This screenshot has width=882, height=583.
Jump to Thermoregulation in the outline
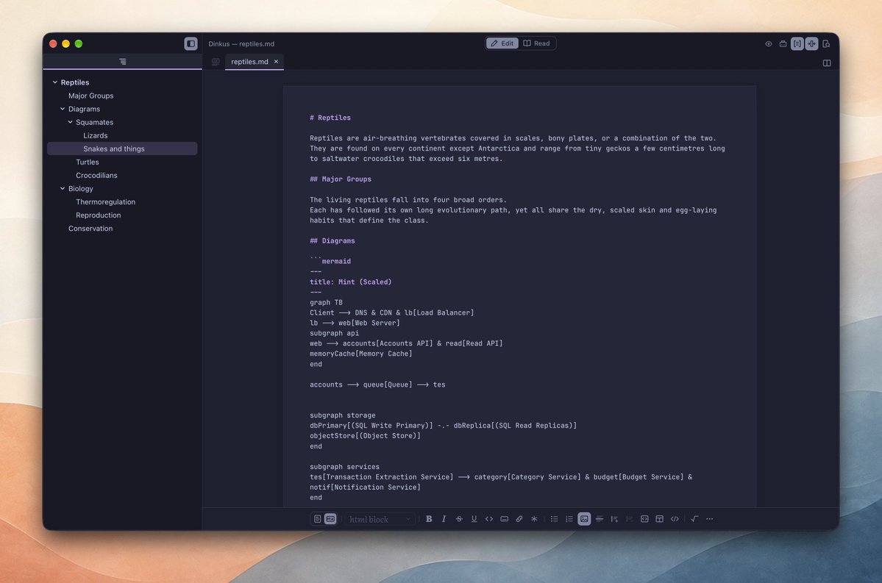pos(105,202)
